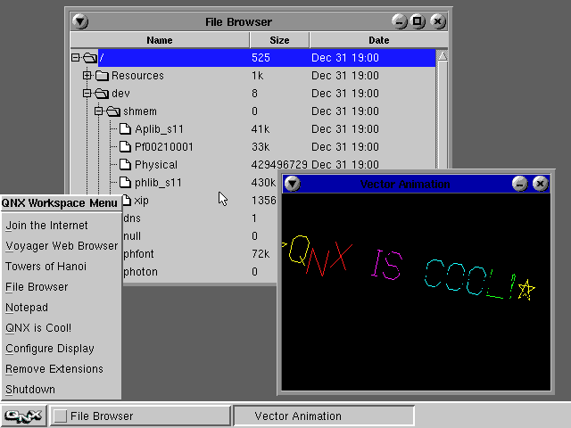Select the Aplib_s11 file name
Image resolution: width=571 pixels, height=428 pixels.
(x=159, y=129)
